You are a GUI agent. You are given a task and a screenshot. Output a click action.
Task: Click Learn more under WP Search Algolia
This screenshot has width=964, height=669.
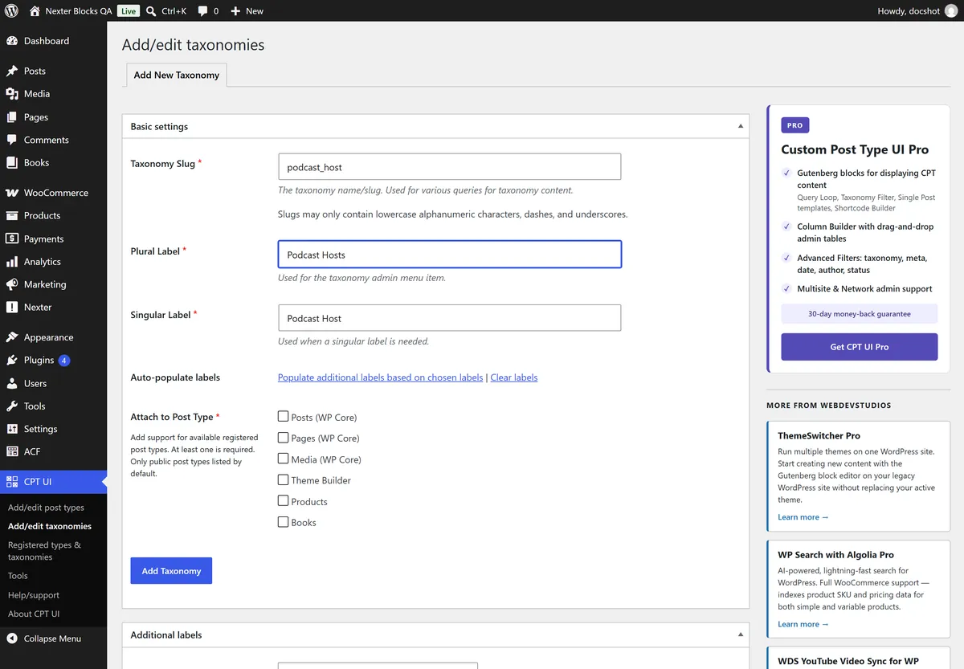tap(803, 624)
